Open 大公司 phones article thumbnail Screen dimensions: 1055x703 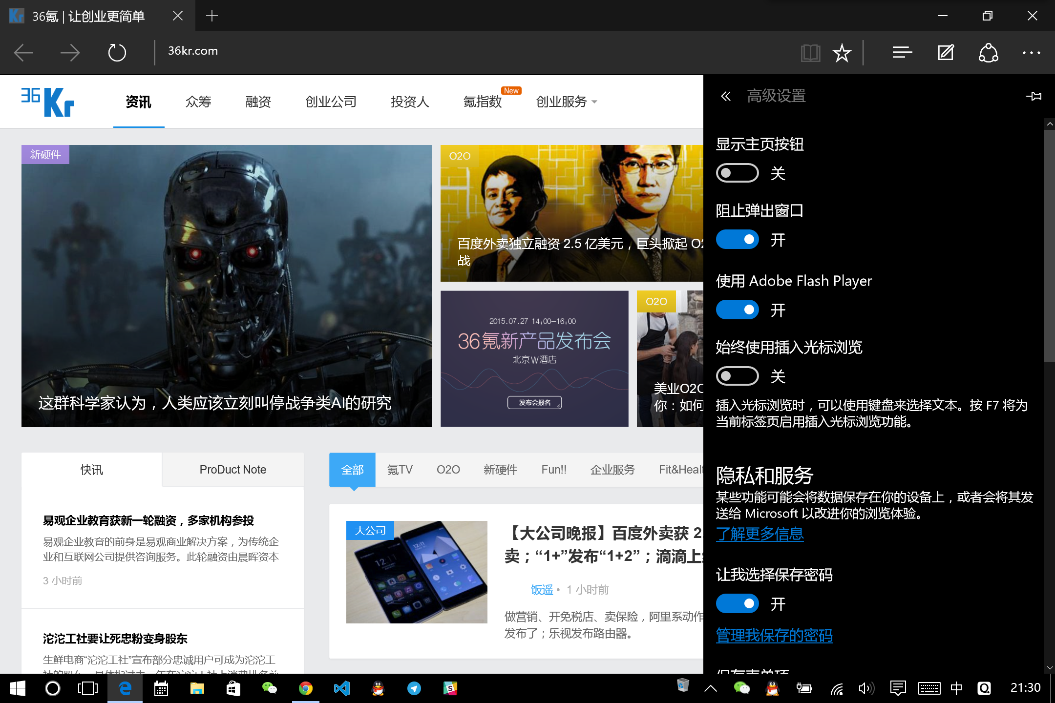click(x=417, y=572)
